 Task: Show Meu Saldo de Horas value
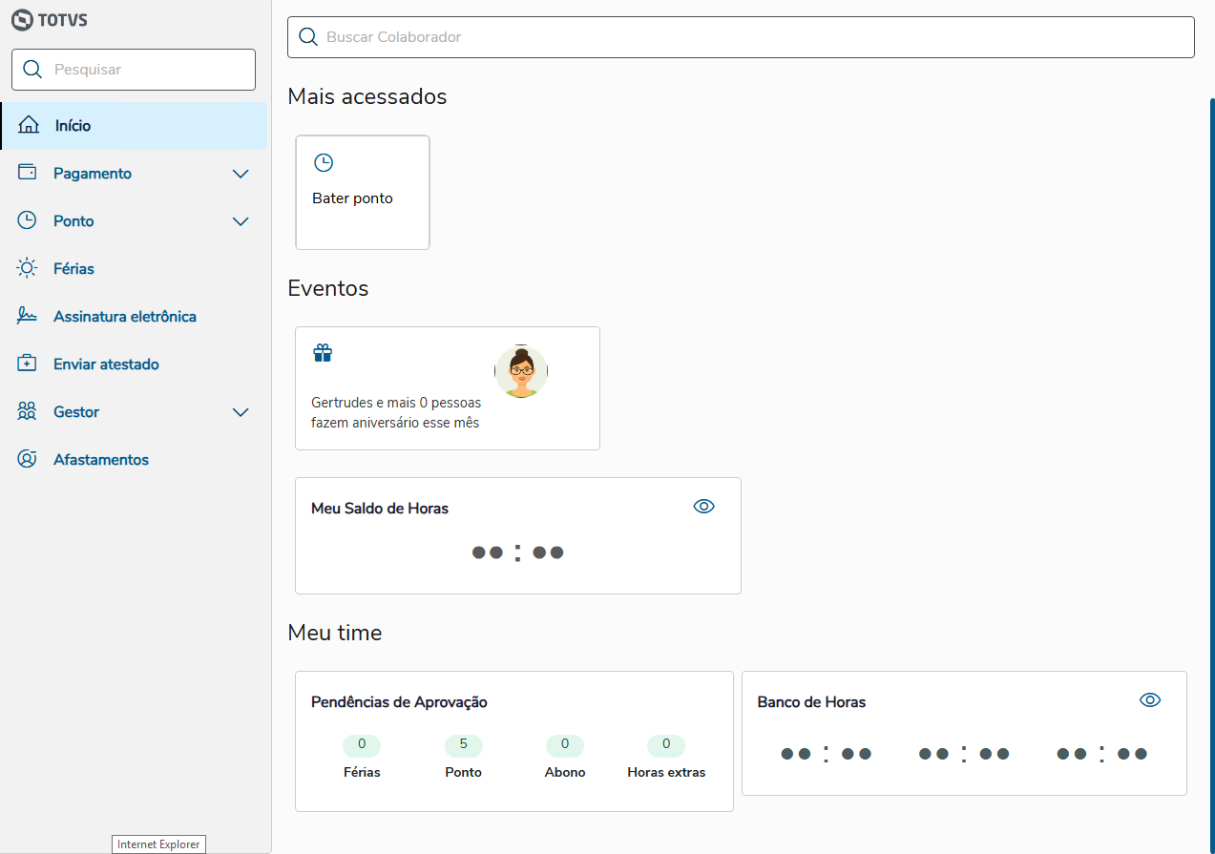703,507
